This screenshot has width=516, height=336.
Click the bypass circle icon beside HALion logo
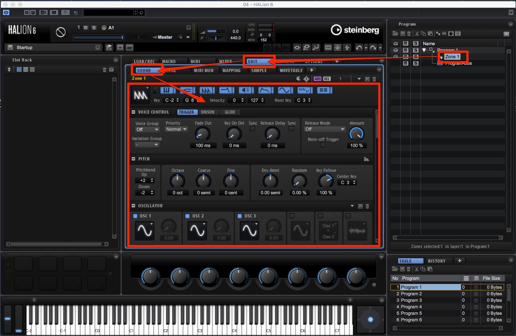(61, 32)
